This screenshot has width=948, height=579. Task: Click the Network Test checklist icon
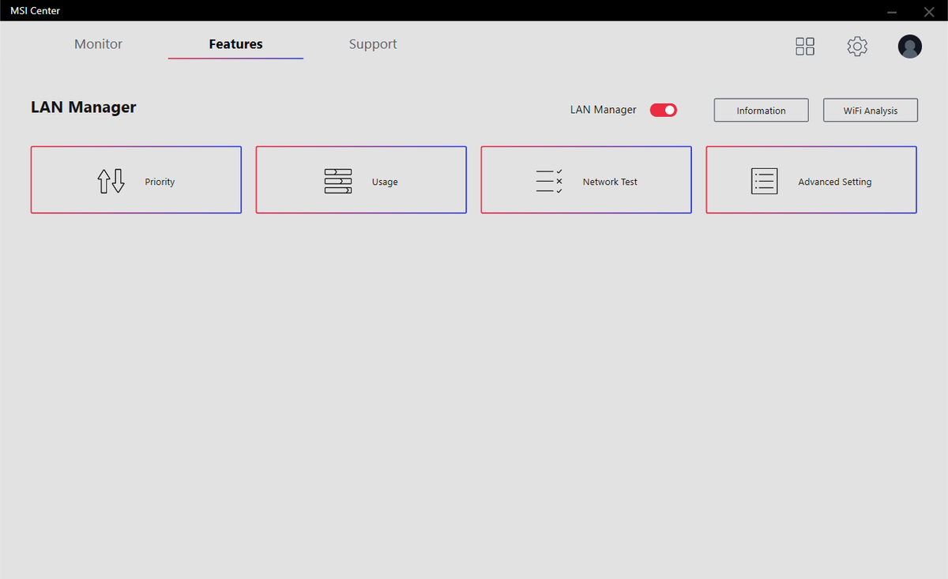coord(549,181)
